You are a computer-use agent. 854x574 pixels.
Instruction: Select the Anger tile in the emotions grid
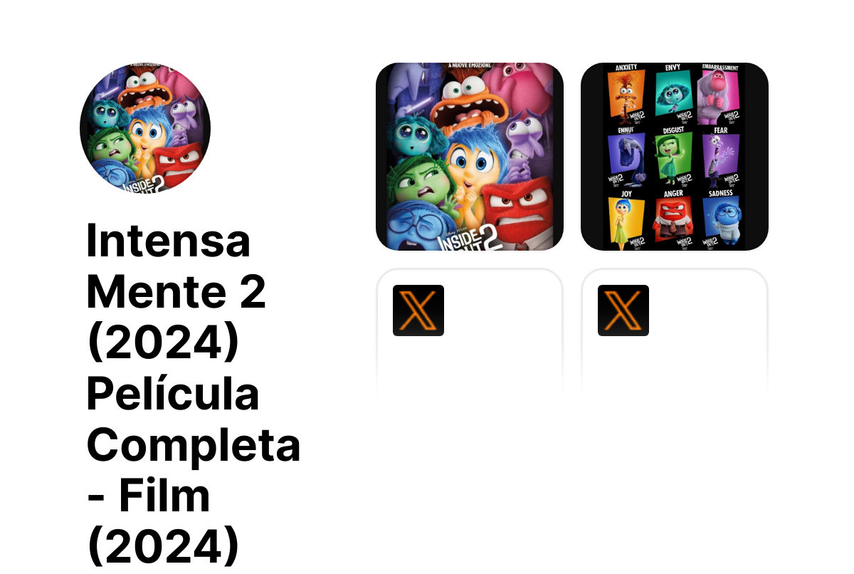(x=673, y=220)
